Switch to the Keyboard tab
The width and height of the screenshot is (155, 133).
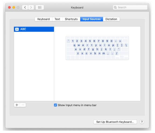[x=44, y=19]
